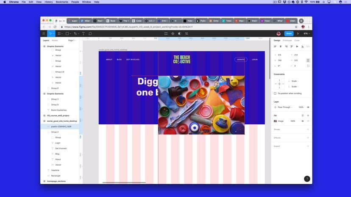Open the Page 1 pages dropdown
This screenshot has width=351, height=197.
click(x=72, y=40)
